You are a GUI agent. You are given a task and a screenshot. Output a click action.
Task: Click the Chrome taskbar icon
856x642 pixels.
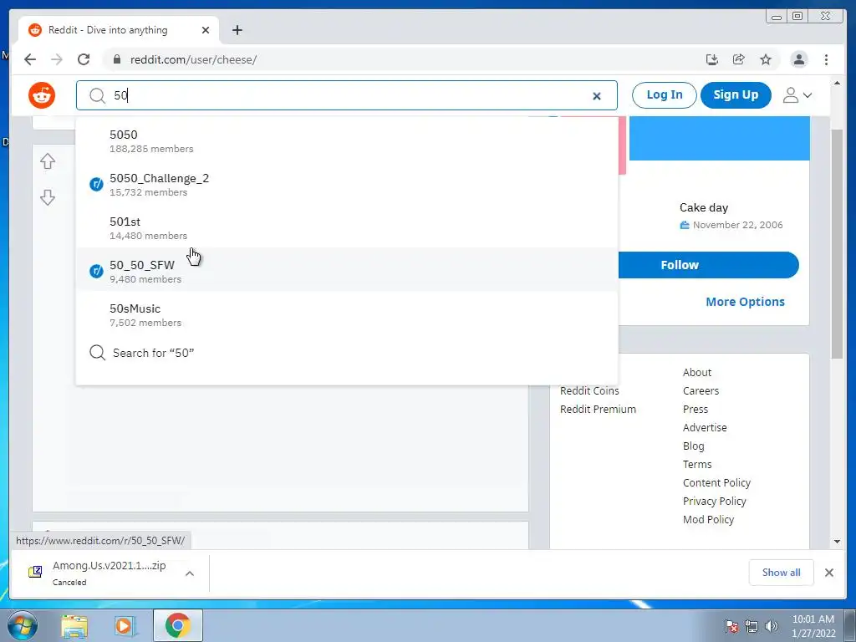pos(178,625)
